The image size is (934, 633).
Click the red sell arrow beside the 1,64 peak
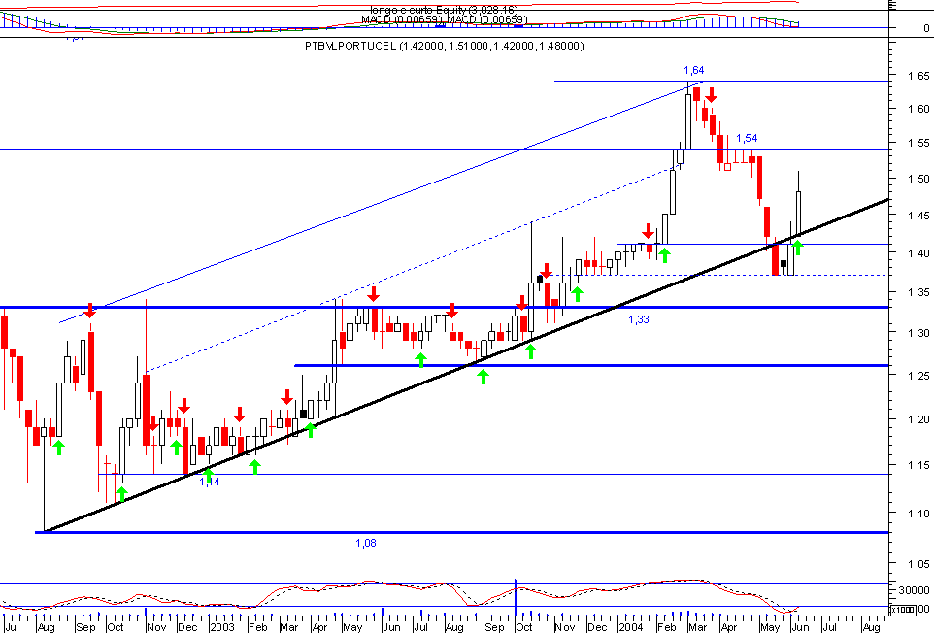[711, 94]
